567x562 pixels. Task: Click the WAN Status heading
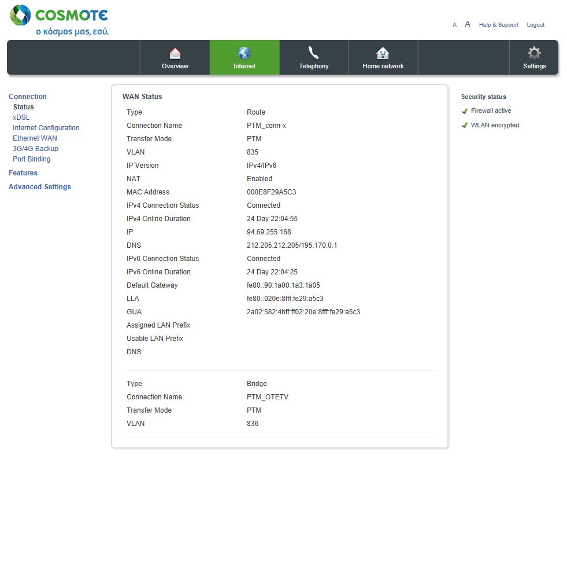coord(142,97)
